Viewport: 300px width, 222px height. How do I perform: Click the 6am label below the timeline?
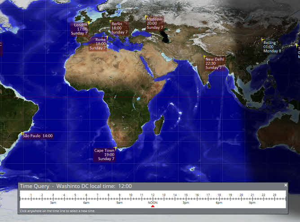point(86,203)
